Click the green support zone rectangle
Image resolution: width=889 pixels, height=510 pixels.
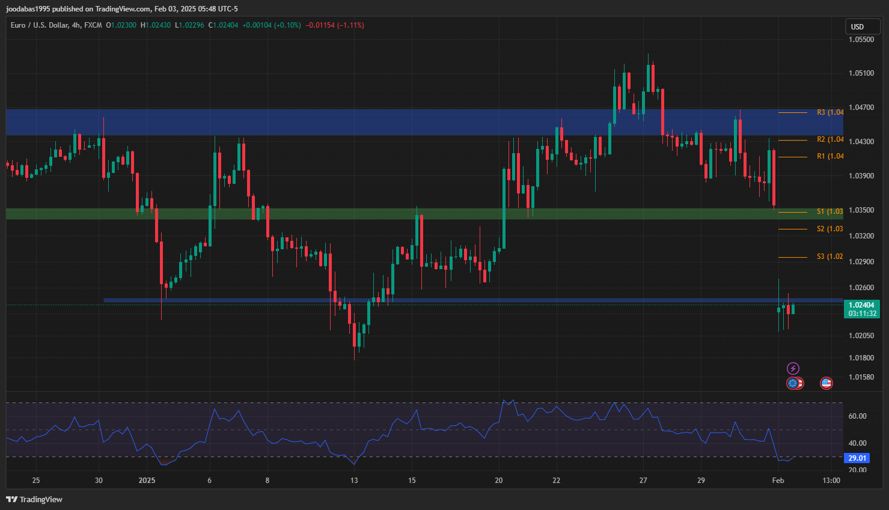[361, 214]
